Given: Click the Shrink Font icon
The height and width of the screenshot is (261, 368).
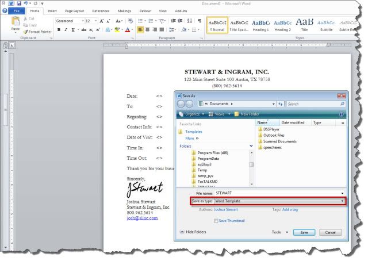Looking at the screenshot, I should (108, 21).
